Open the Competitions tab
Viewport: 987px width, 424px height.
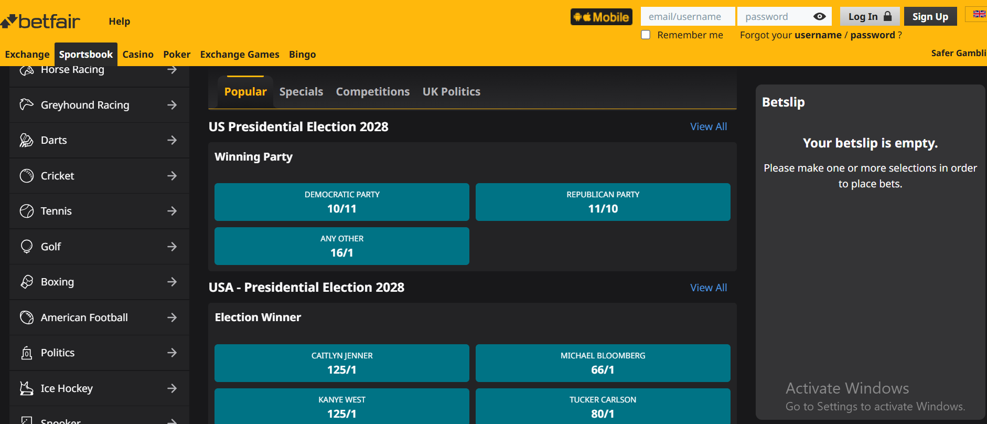tap(373, 92)
